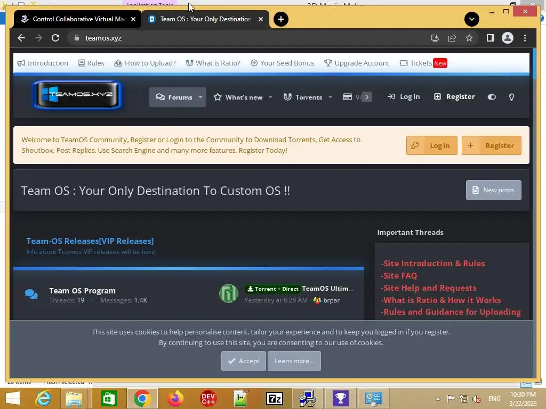The width and height of the screenshot is (546, 409).
Task: Click the TeamOS.xyz logo
Action: tap(77, 95)
